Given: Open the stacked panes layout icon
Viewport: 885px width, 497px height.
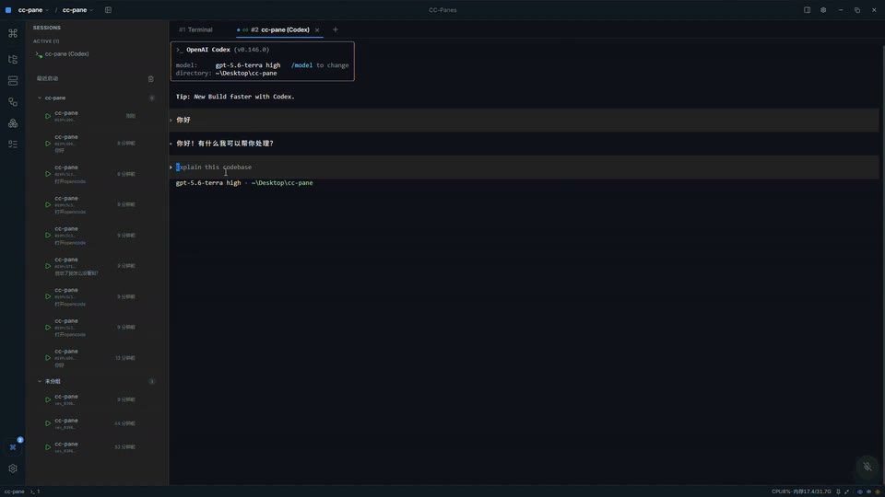Looking at the screenshot, I should pos(12,81).
